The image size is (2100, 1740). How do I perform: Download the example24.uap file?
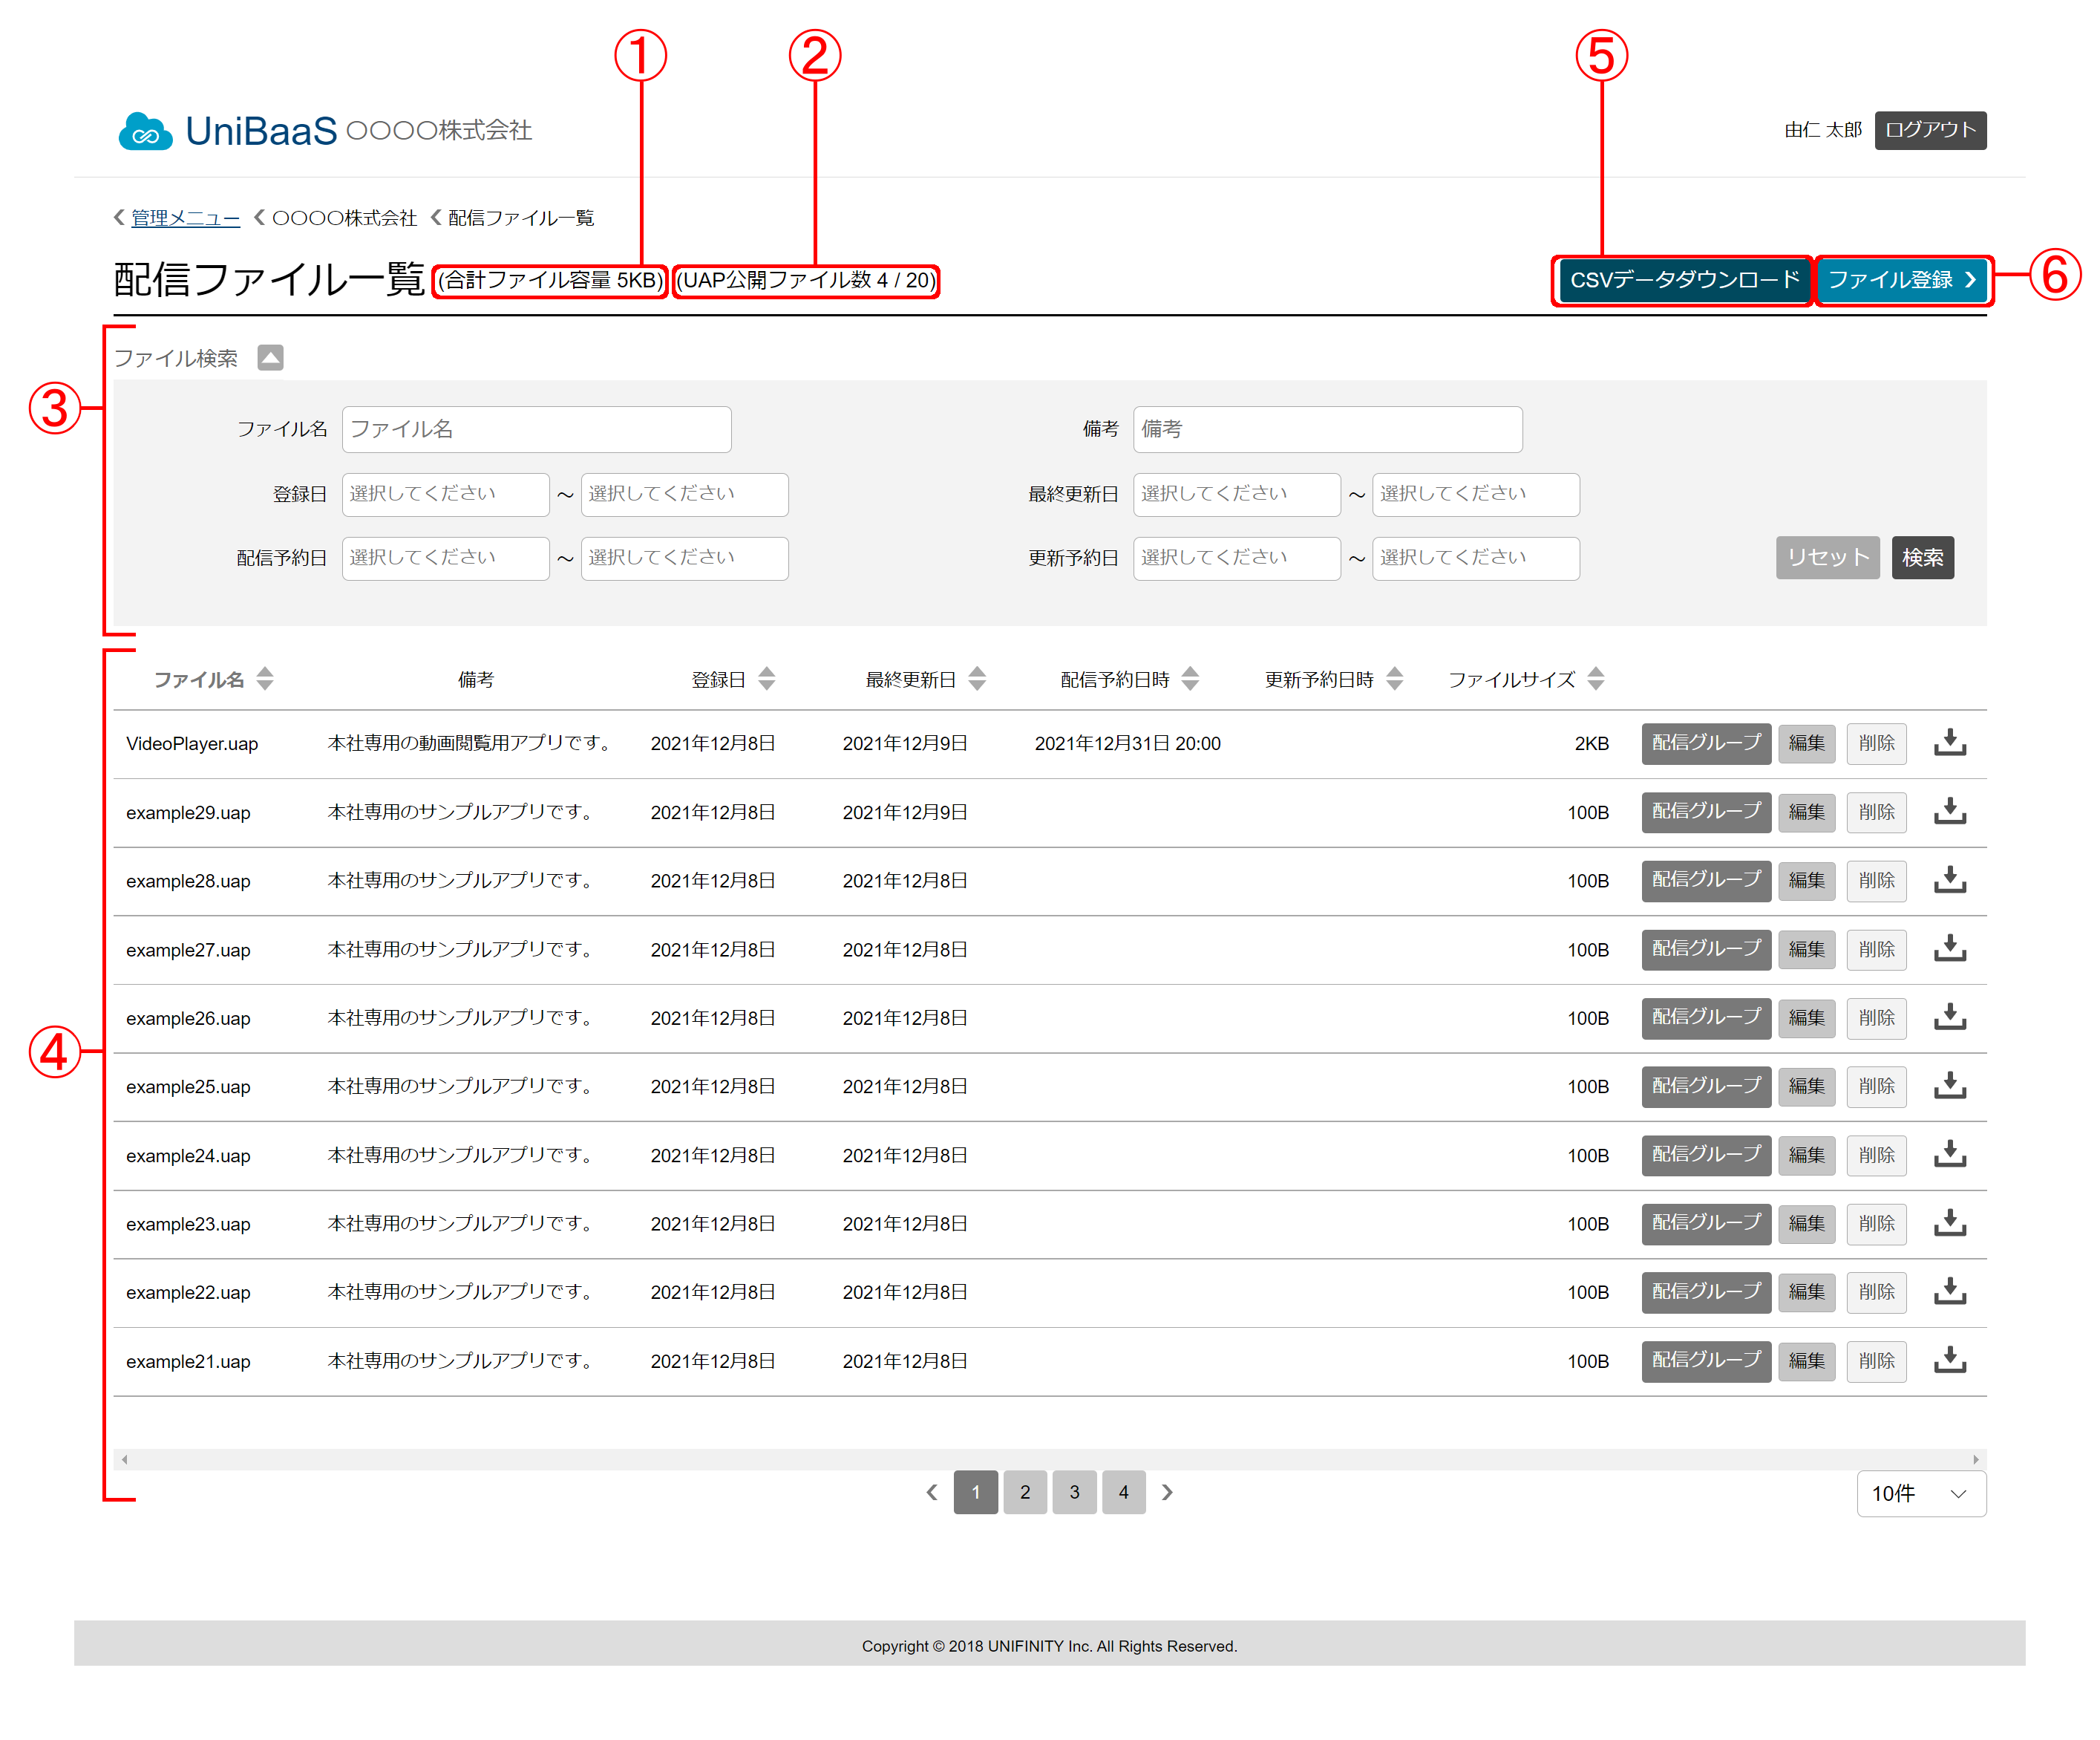[1949, 1155]
